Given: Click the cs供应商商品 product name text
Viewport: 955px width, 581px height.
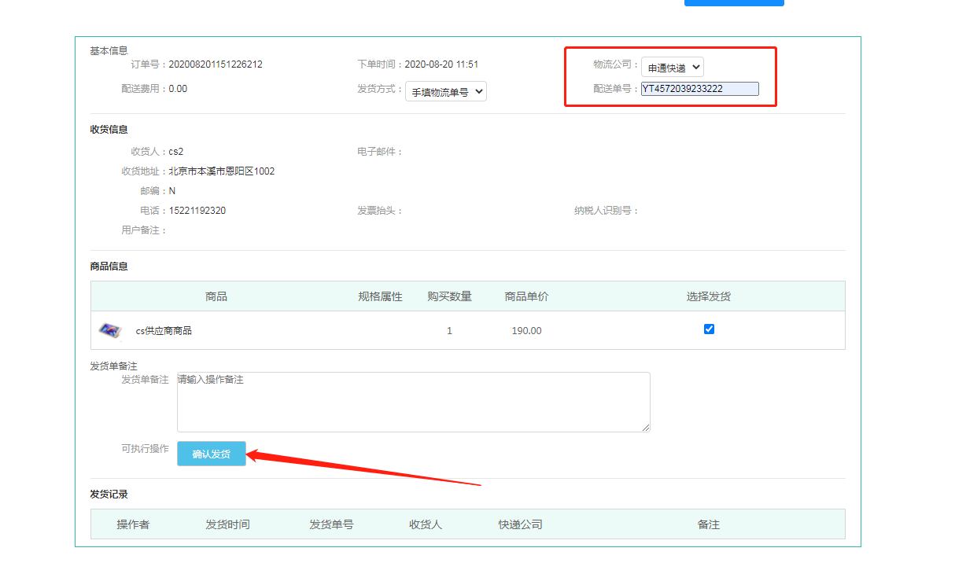Looking at the screenshot, I should [164, 331].
